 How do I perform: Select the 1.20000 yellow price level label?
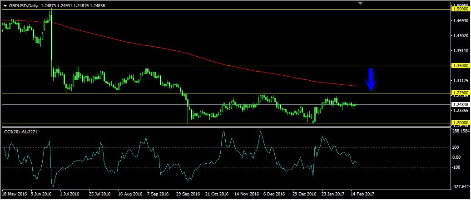coord(461,123)
